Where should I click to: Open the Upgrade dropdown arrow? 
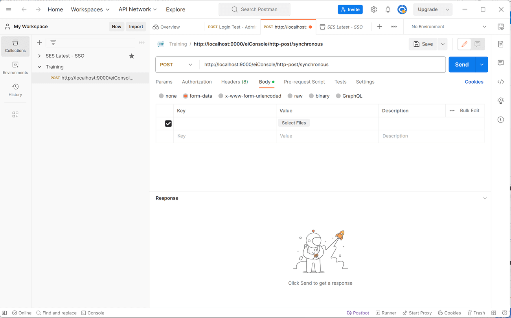pos(447,9)
